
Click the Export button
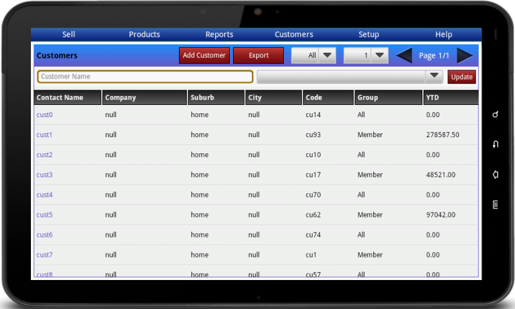coord(259,55)
